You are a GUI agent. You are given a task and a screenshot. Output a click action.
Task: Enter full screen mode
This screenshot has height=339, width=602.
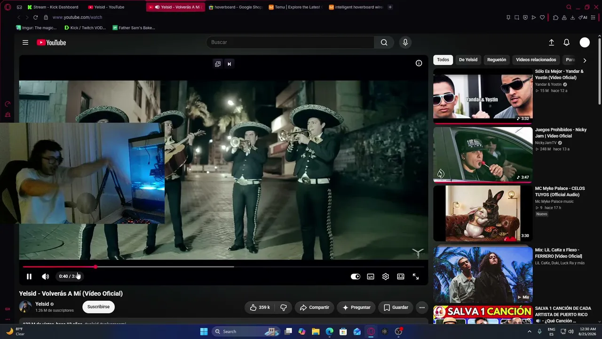[416, 276]
